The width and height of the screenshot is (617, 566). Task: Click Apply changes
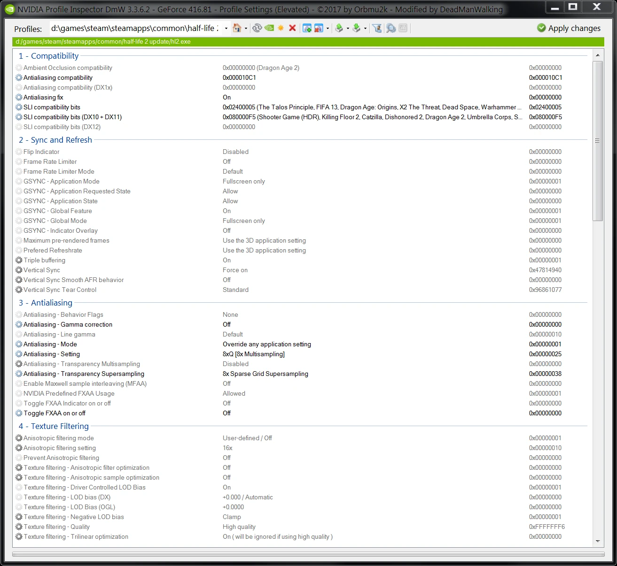(569, 28)
